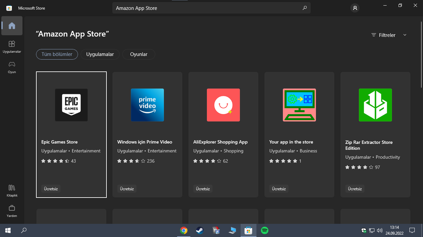Open the Your app in the store title
Viewport: 423px width, 237px height.
pos(291,142)
